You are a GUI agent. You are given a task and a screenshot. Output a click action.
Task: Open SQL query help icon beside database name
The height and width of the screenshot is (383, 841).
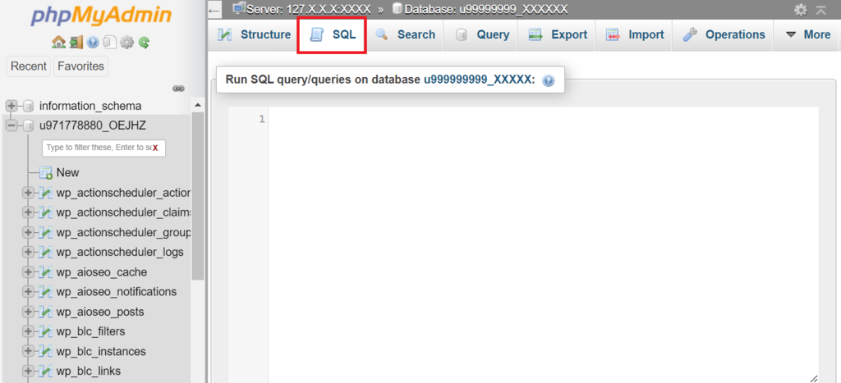(549, 80)
